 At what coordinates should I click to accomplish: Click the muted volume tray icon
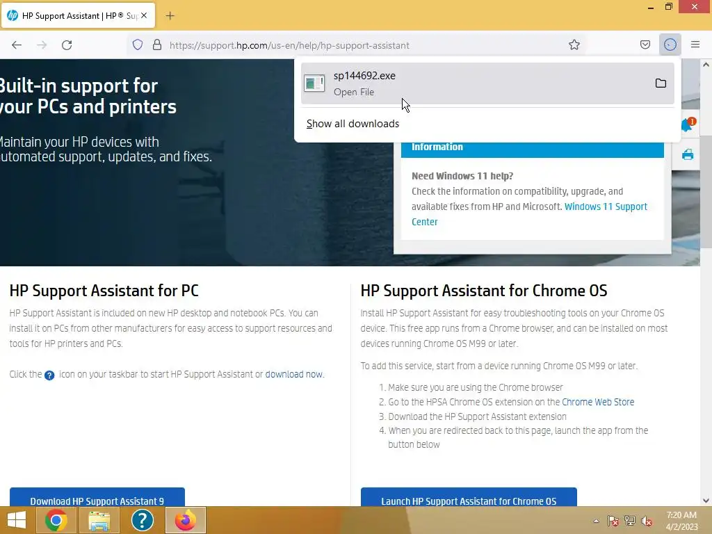click(647, 521)
